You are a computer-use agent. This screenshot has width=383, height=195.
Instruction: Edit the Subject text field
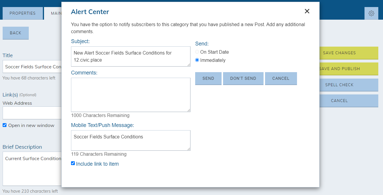point(131,56)
